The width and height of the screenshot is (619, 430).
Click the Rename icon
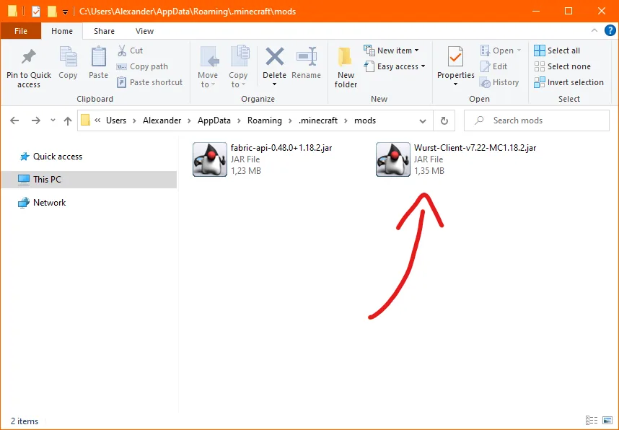point(307,56)
